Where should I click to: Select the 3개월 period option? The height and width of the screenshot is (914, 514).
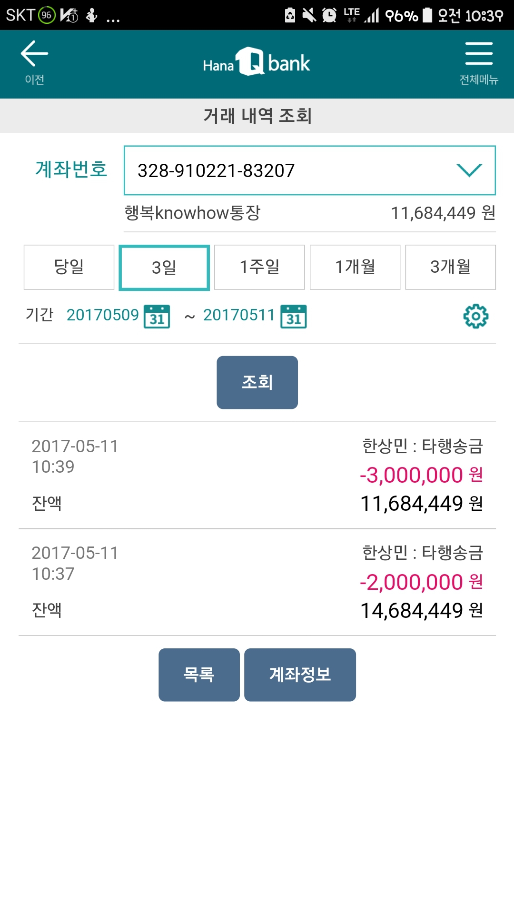coord(450,267)
